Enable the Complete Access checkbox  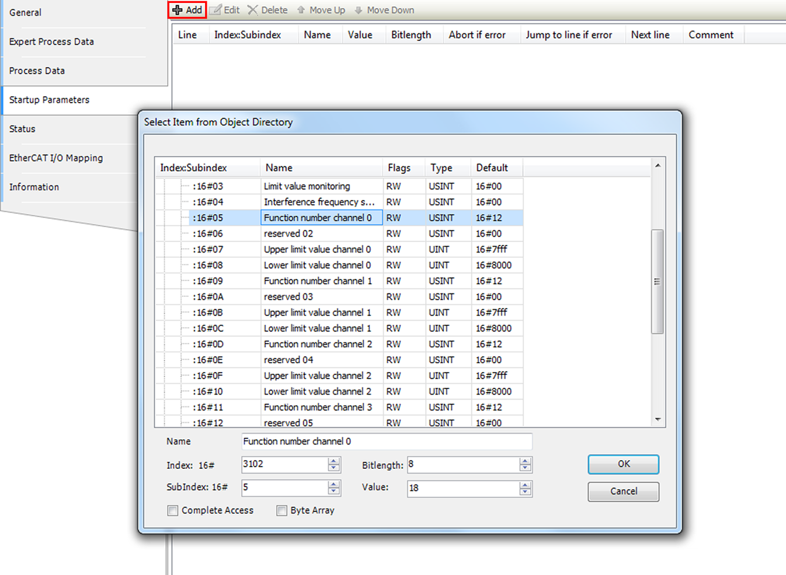point(173,511)
